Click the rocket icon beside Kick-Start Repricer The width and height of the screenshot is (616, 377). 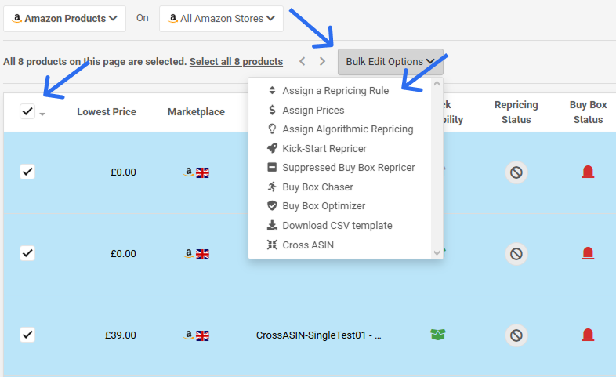point(272,148)
